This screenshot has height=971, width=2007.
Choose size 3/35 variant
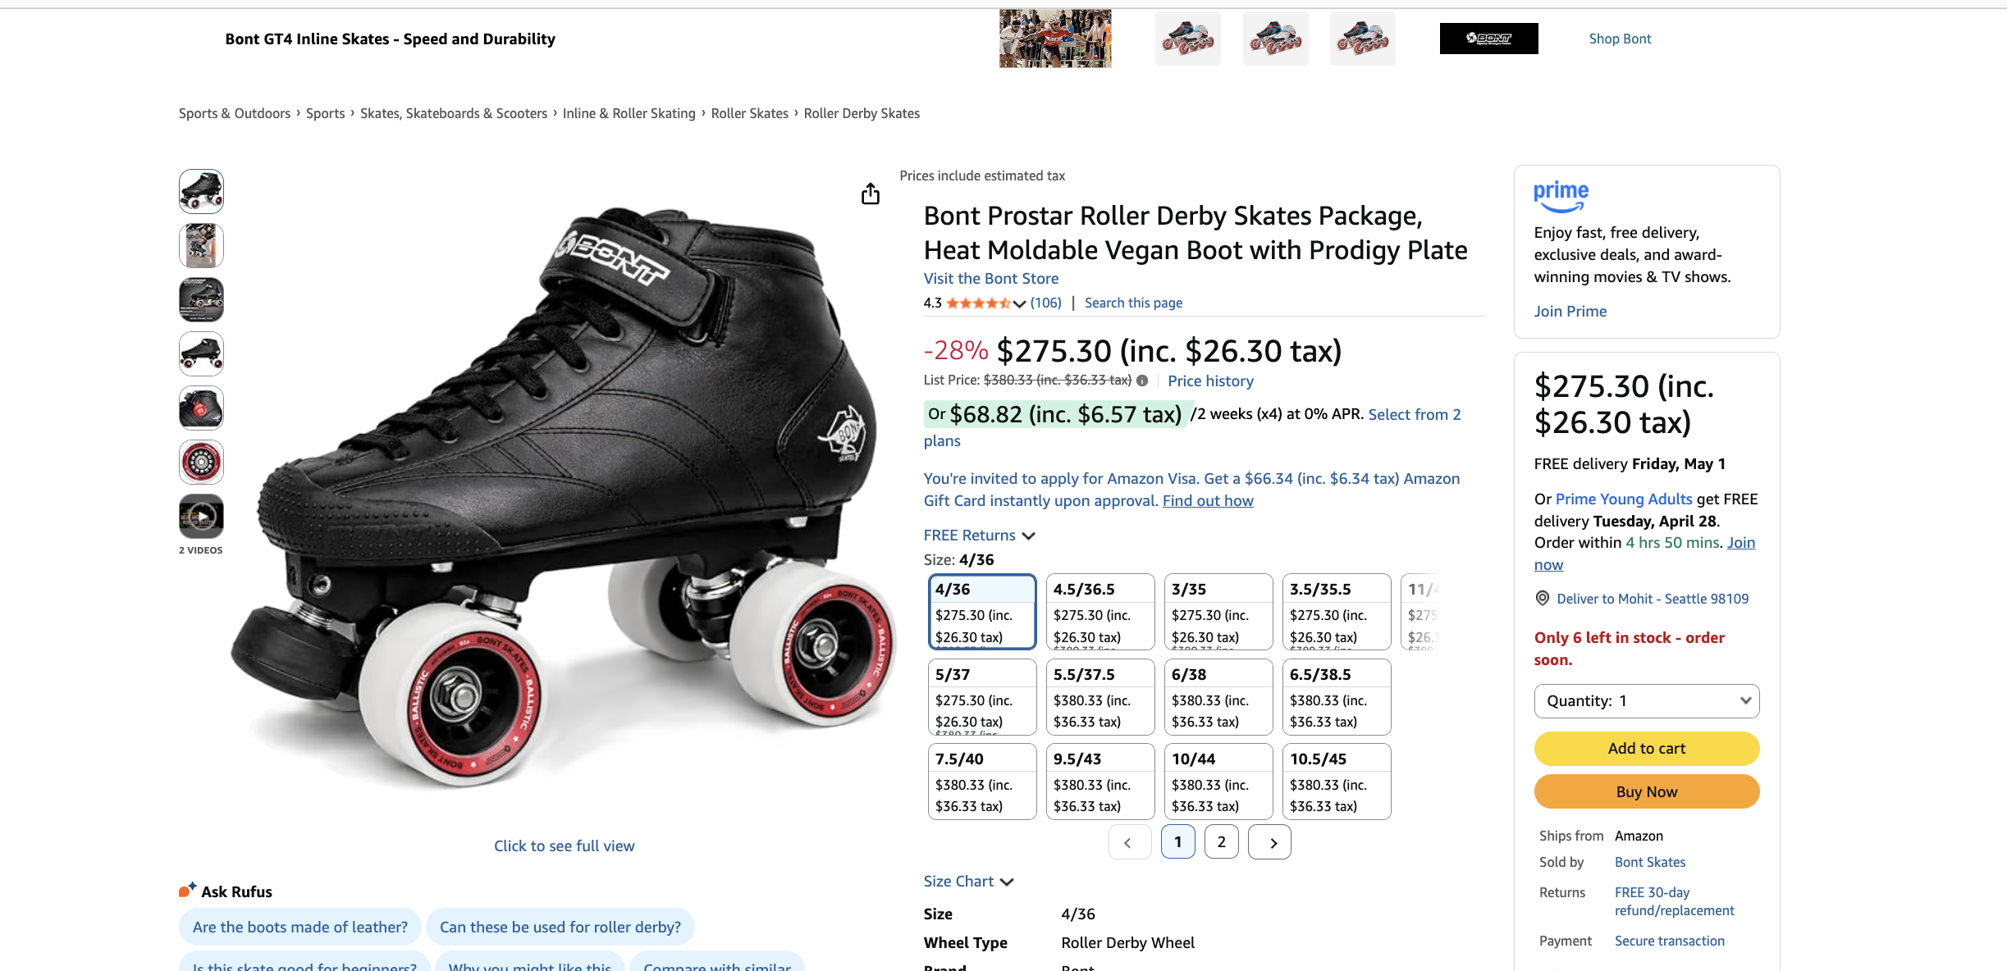[1218, 611]
